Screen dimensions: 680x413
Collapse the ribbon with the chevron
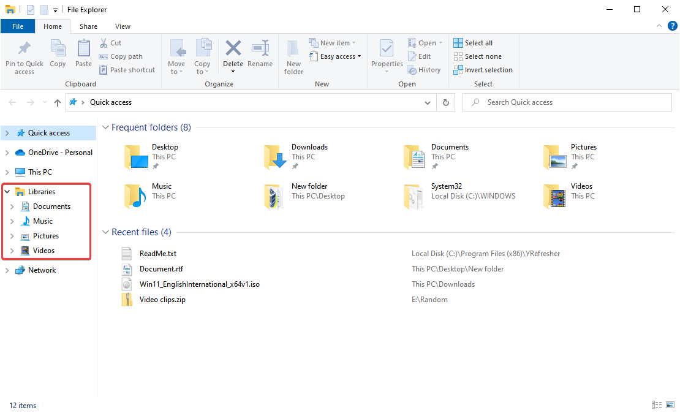point(659,26)
